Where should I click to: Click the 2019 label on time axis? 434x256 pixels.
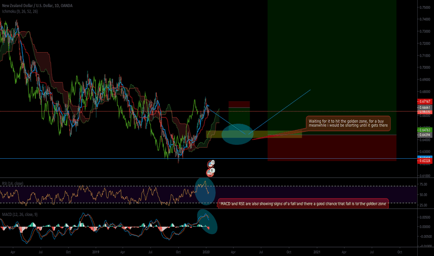pyautogui.click(x=95, y=251)
